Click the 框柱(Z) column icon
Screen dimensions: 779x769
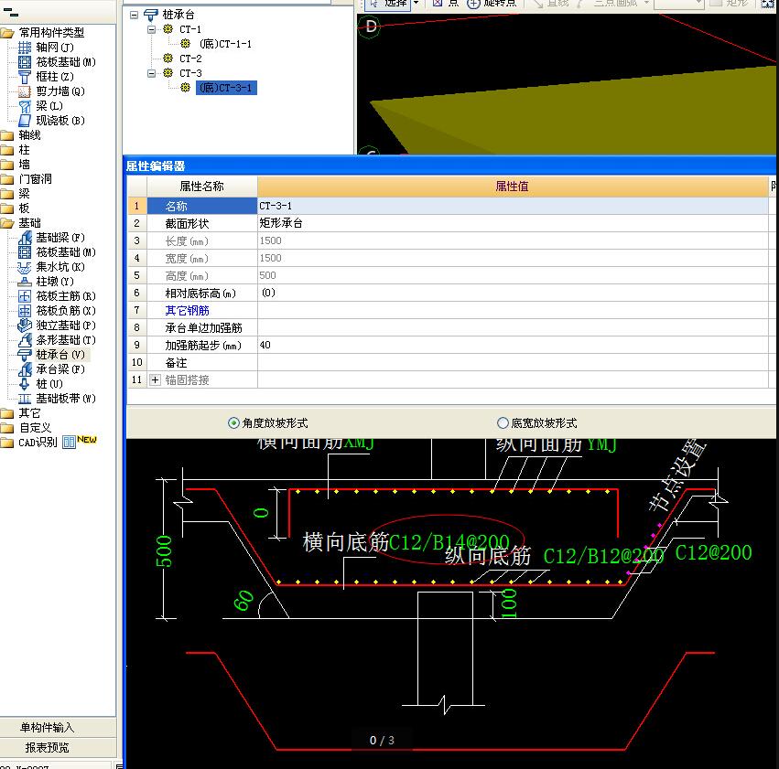pos(26,77)
